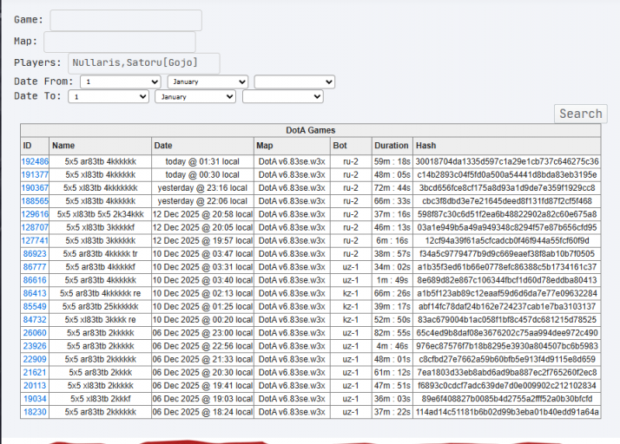The image size is (620, 444).
Task: Select bot 'ru-2' in row 192486
Action: (351, 161)
